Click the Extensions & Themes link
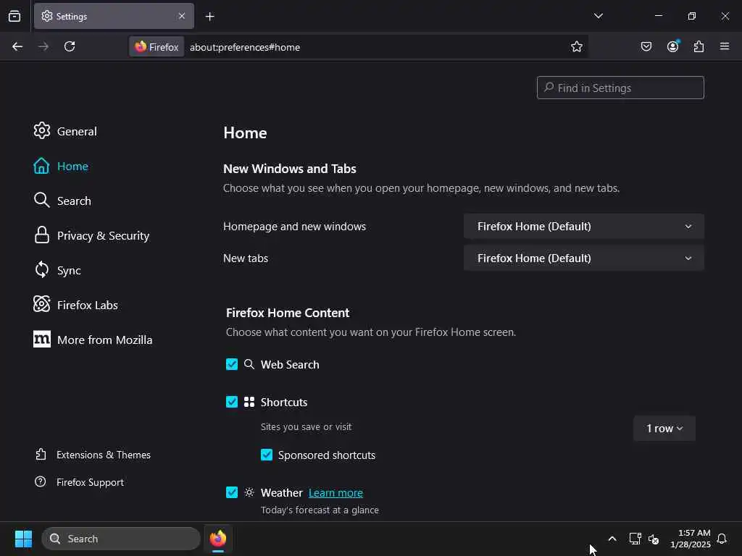The height and width of the screenshot is (556, 742). [93, 455]
